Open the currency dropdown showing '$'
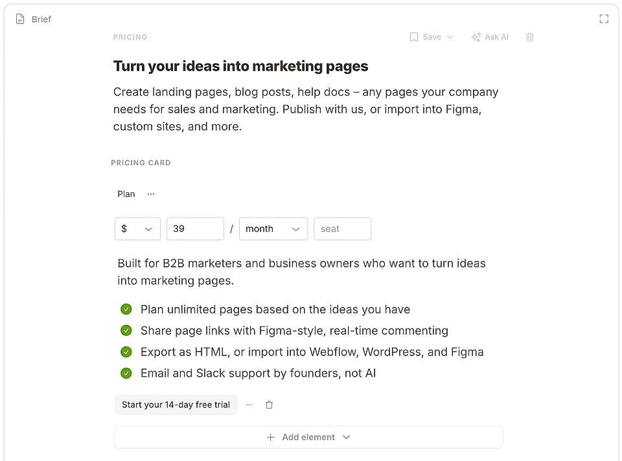This screenshot has height=461, width=622. pos(137,229)
